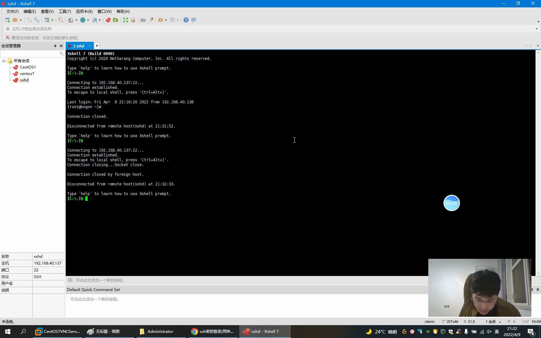Open the 工具(T) menu
Viewport: 541px width, 338px height.
(65, 11)
